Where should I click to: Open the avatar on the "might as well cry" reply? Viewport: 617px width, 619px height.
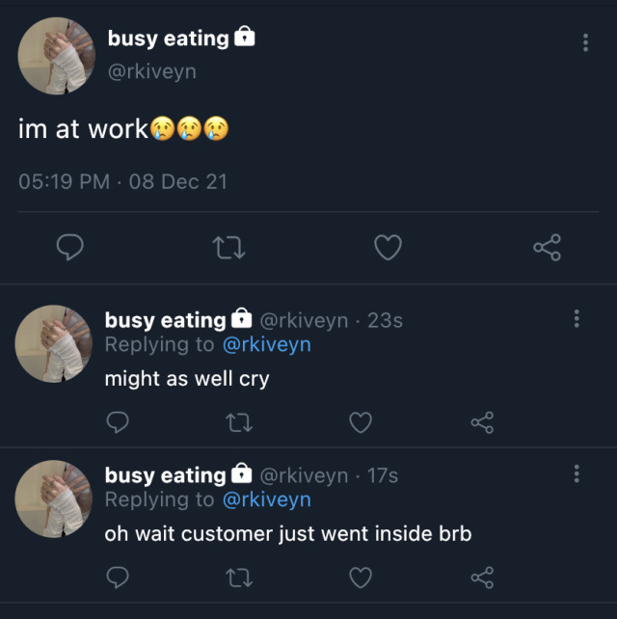(53, 343)
